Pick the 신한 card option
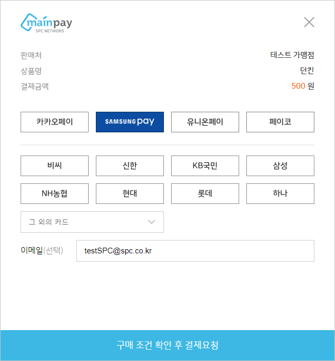335x361 pixels. (130, 166)
